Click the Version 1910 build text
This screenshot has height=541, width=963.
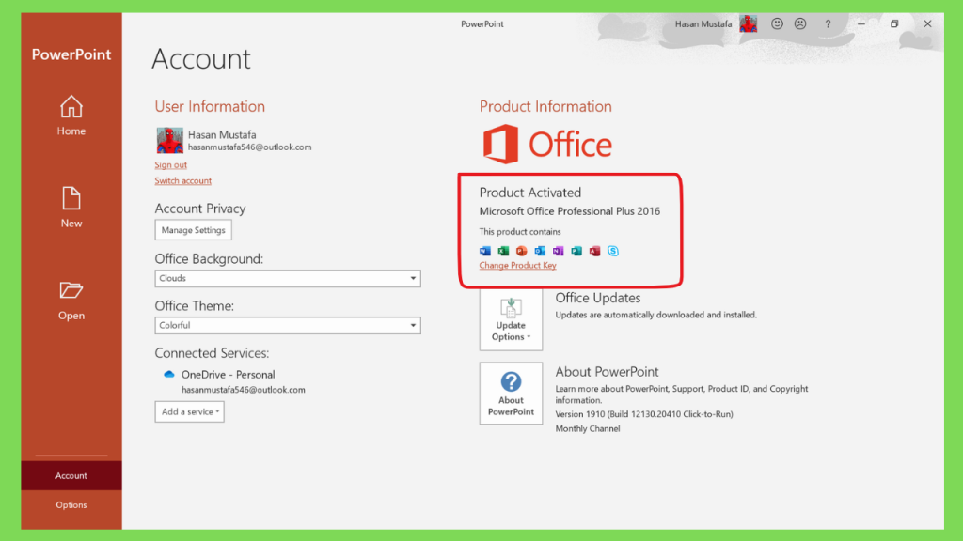click(644, 414)
